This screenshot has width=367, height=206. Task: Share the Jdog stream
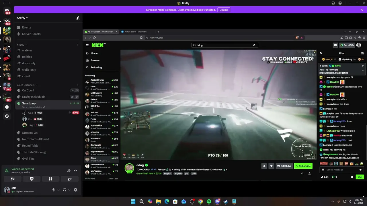point(302,173)
